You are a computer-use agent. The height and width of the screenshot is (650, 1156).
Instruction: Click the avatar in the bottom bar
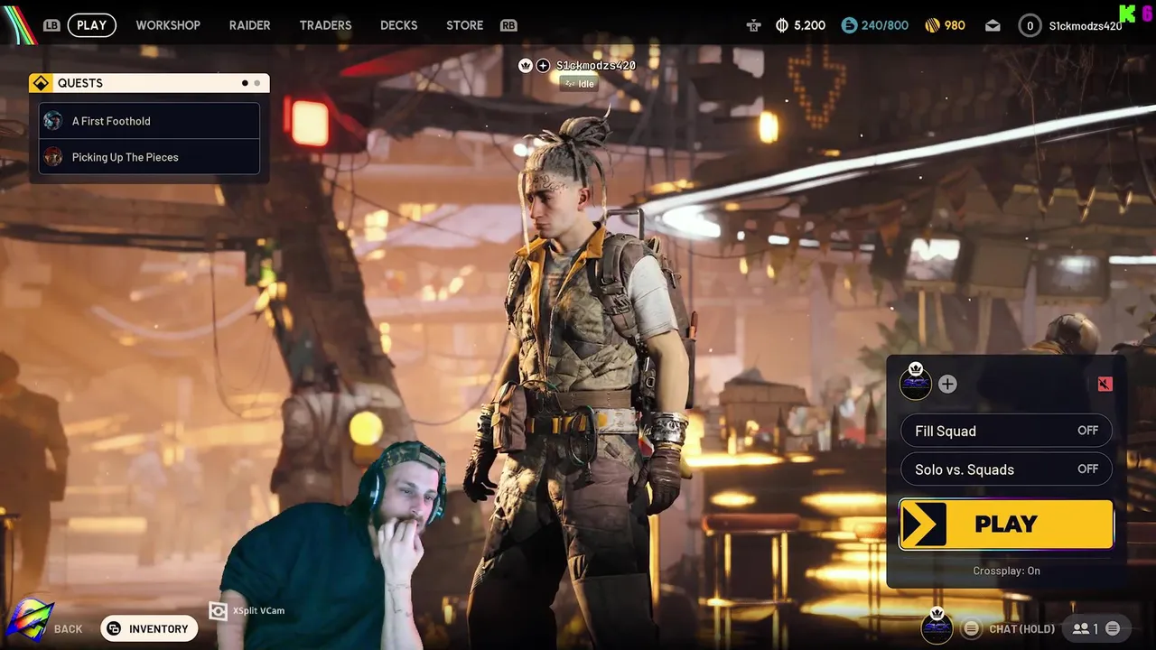[937, 627]
